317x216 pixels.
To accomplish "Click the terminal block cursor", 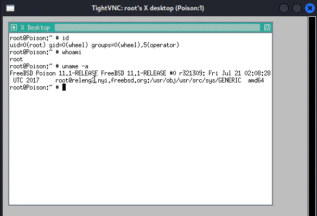I will [x=64, y=87].
